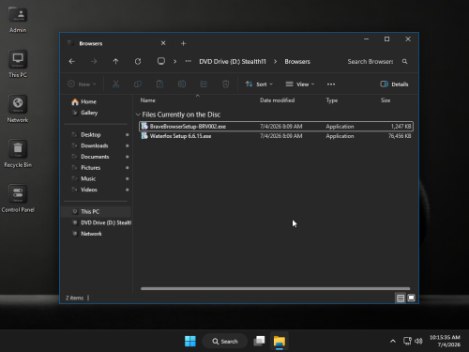This screenshot has height=352, width=469.
Task: Open Admin desktop icon
Action: [18, 21]
